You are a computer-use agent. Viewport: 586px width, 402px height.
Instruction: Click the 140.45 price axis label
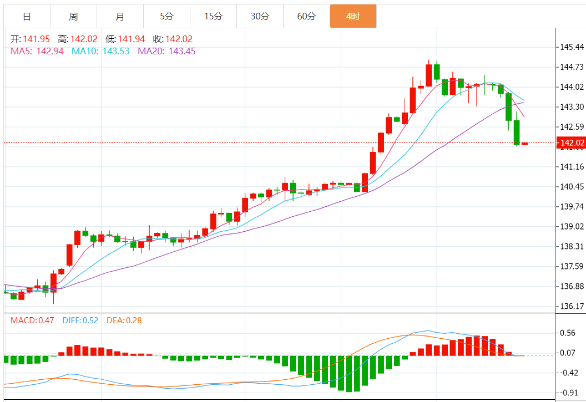click(572, 187)
